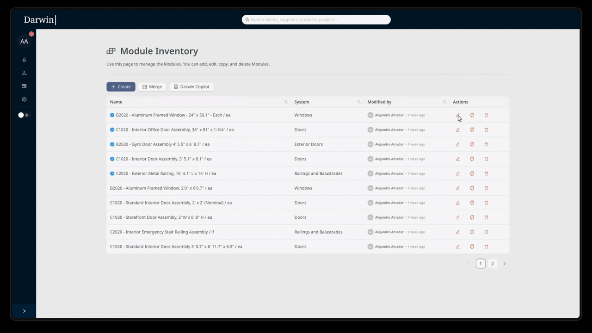The height and width of the screenshot is (333, 592).
Task: Delete the C1020 Interior Office Door Assembly
Action: (x=486, y=130)
